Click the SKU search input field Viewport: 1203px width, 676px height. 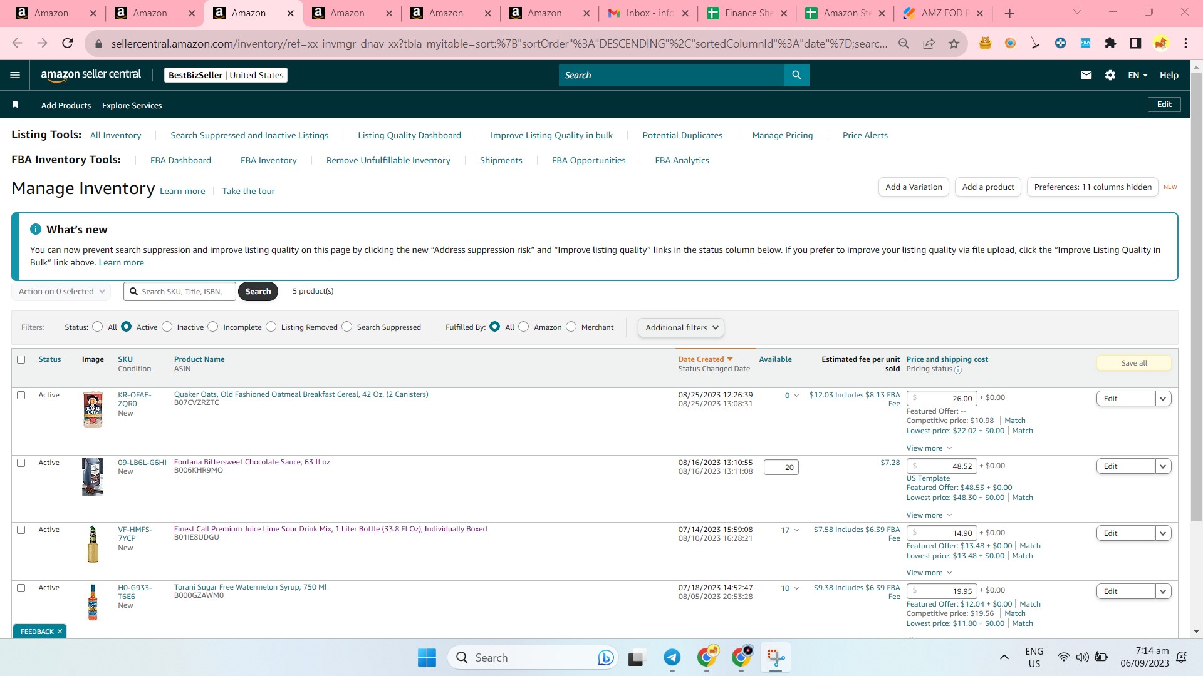point(180,292)
